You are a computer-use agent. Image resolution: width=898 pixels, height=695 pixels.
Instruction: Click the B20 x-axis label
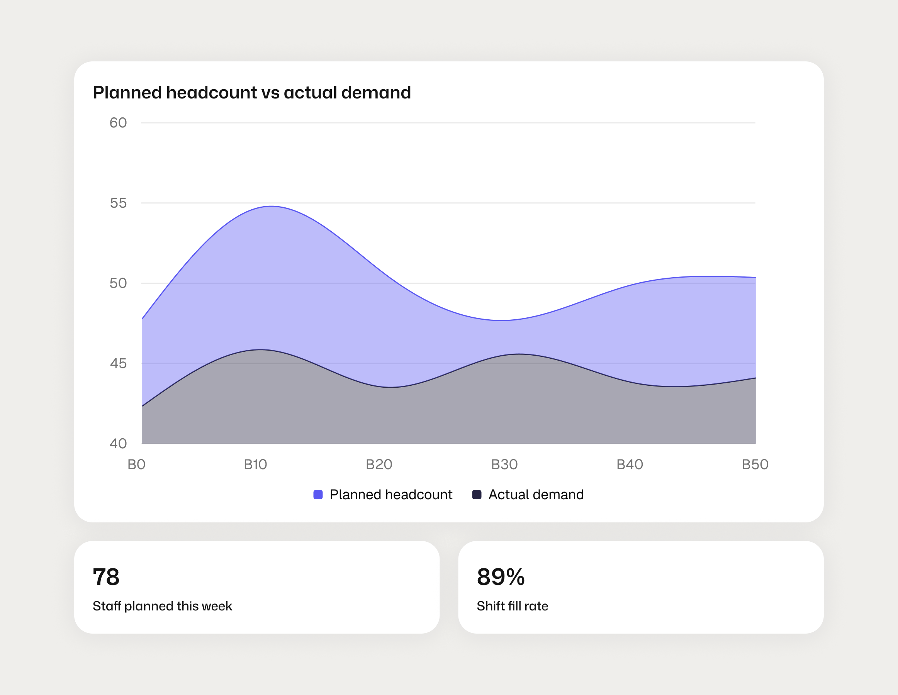pyautogui.click(x=379, y=464)
